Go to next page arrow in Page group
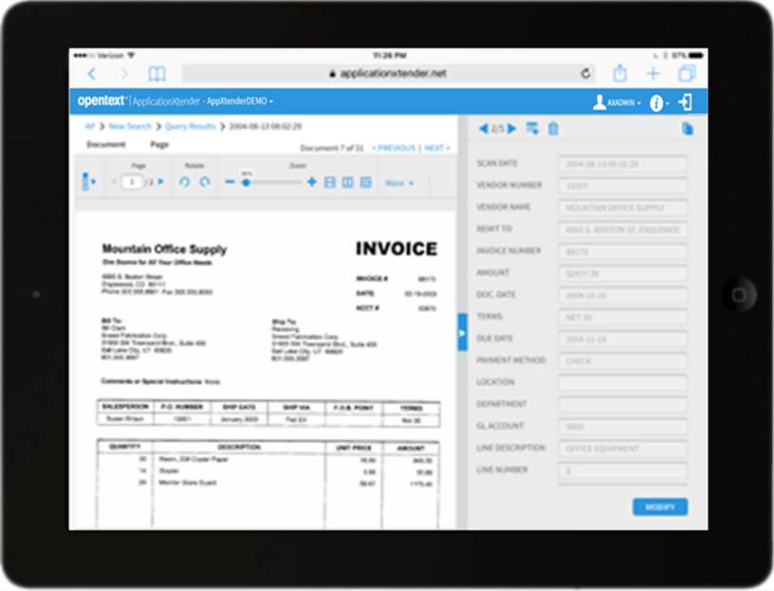 coord(160,182)
